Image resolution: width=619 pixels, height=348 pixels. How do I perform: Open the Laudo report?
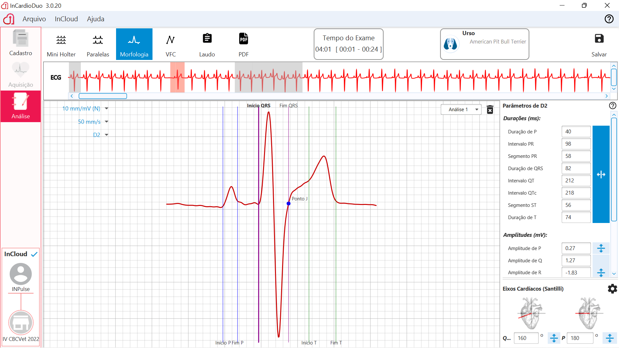(x=207, y=44)
